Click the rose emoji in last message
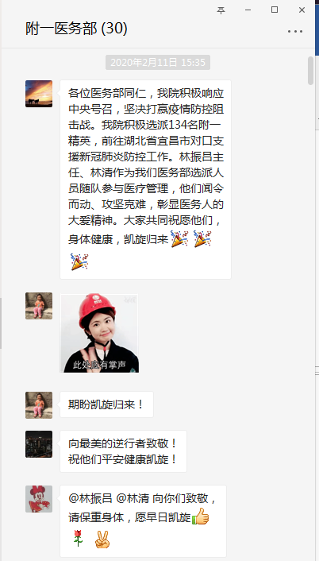The width and height of the screenshot is (319, 561). pos(77,539)
